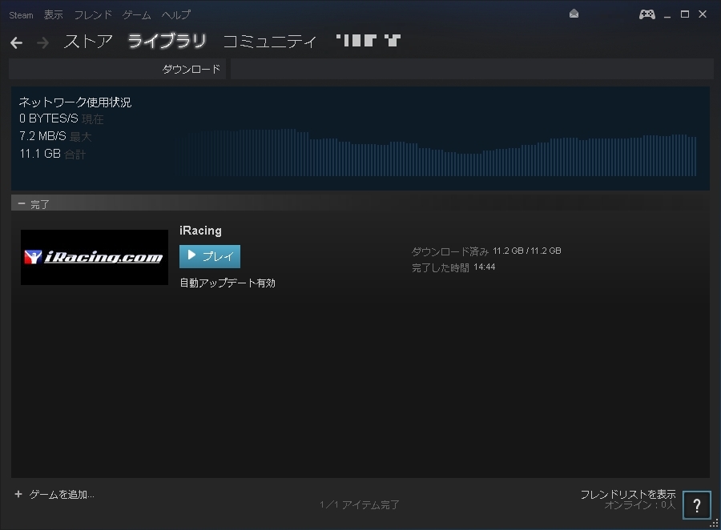Click ダウンロード済み 11.2 GB / 11.2 GB text
This screenshot has height=530, width=721.
pos(486,251)
